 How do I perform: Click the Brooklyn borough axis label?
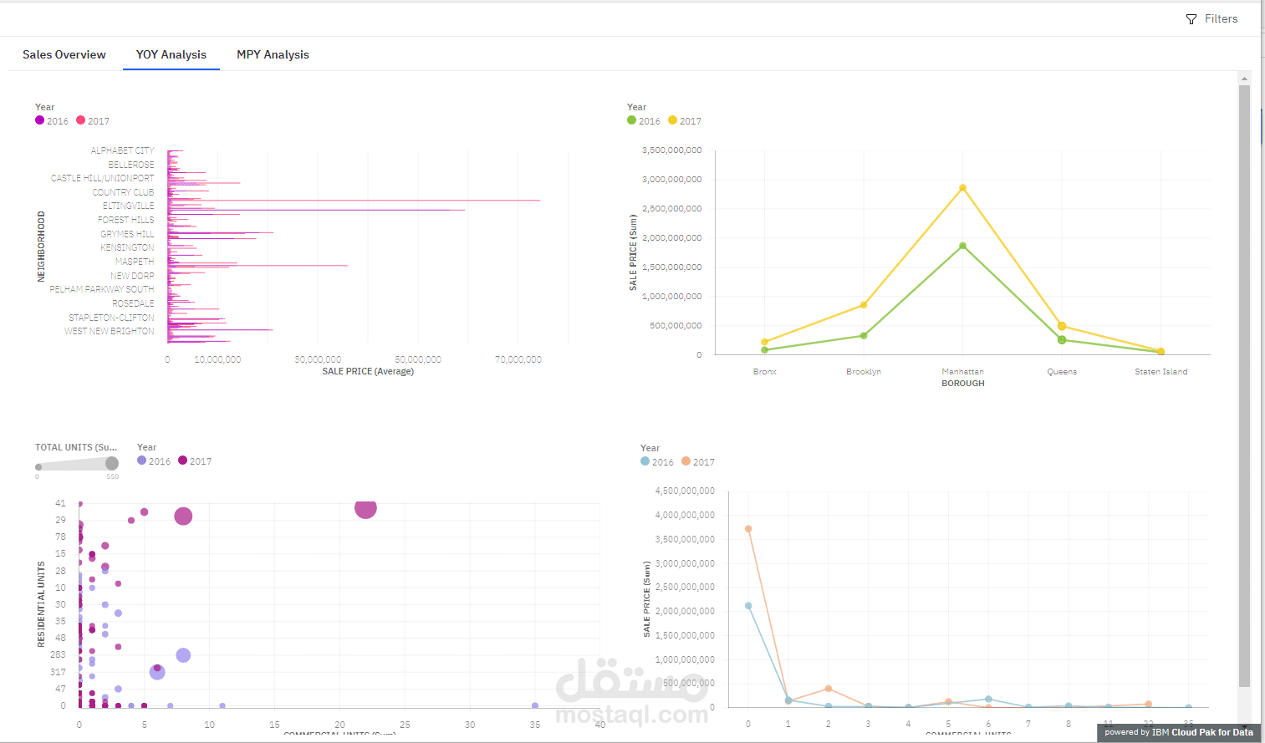pos(864,371)
